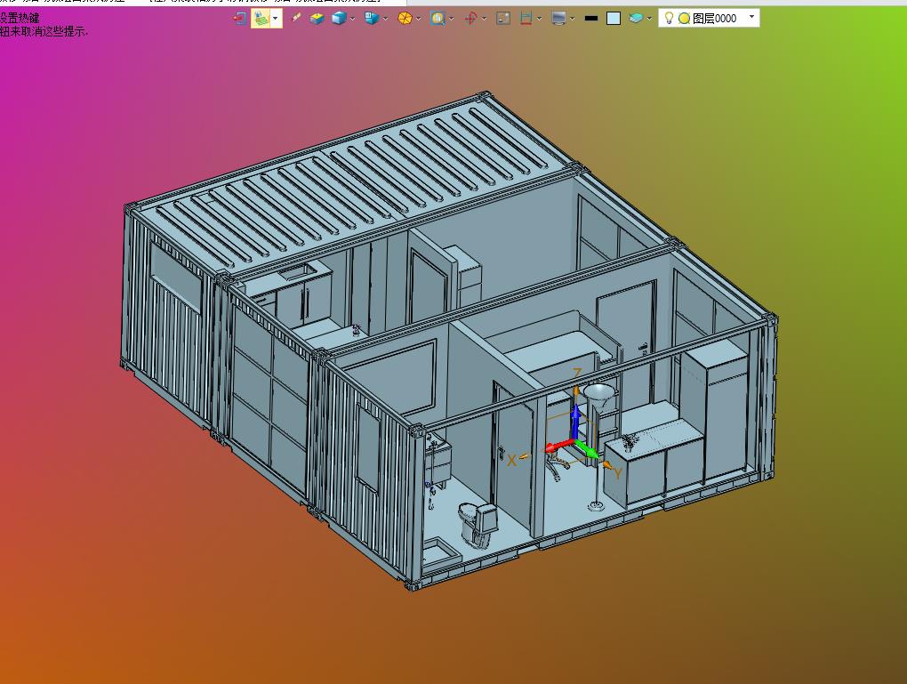The image size is (907, 684).
Task: Click the pencil/eraser tool icon
Action: [x=296, y=19]
